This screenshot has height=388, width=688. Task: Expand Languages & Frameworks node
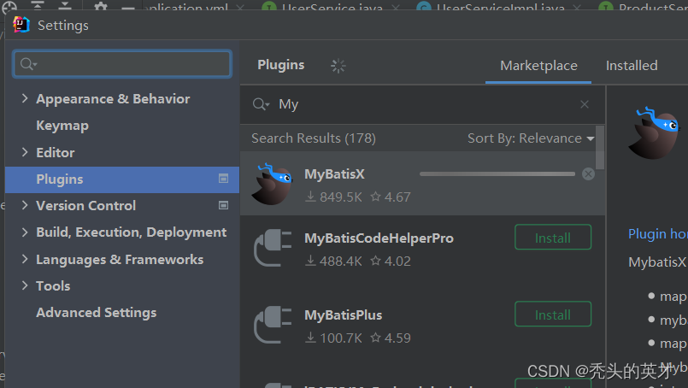click(x=25, y=260)
